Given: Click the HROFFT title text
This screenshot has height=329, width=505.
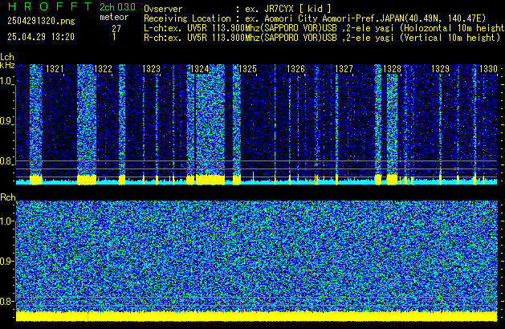Looking at the screenshot, I should [50, 6].
